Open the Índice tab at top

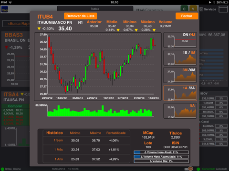95,9
